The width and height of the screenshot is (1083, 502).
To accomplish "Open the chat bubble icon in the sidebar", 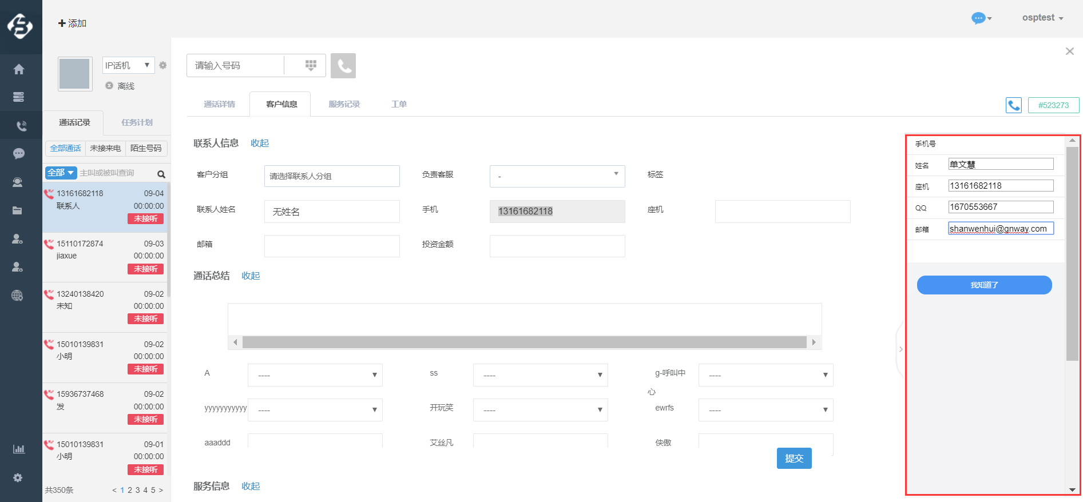I will pyautogui.click(x=19, y=154).
